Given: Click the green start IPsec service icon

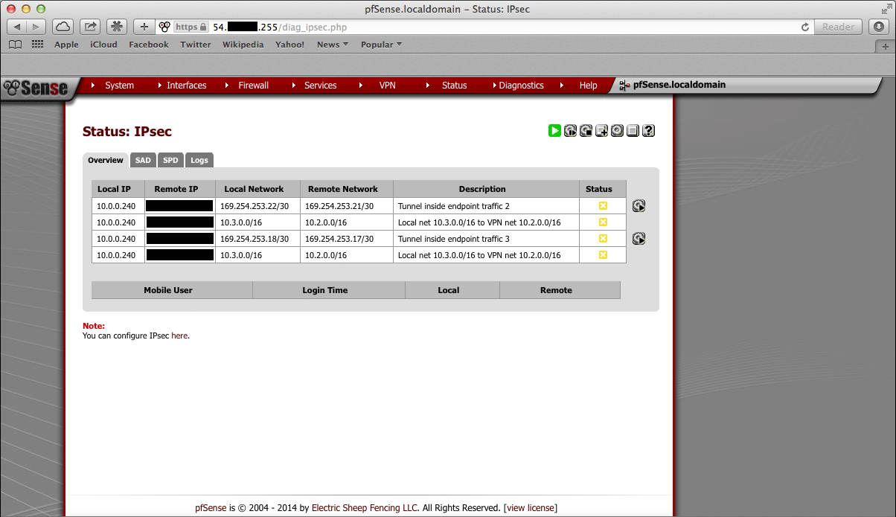Looking at the screenshot, I should [554, 131].
